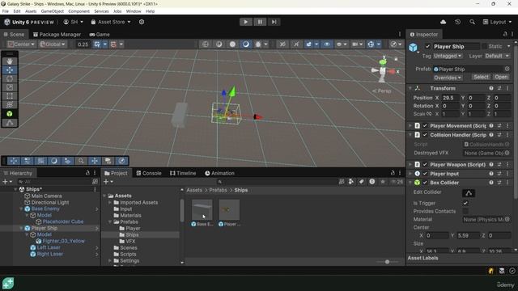
Task: Click the Position X field
Action: 451,98
